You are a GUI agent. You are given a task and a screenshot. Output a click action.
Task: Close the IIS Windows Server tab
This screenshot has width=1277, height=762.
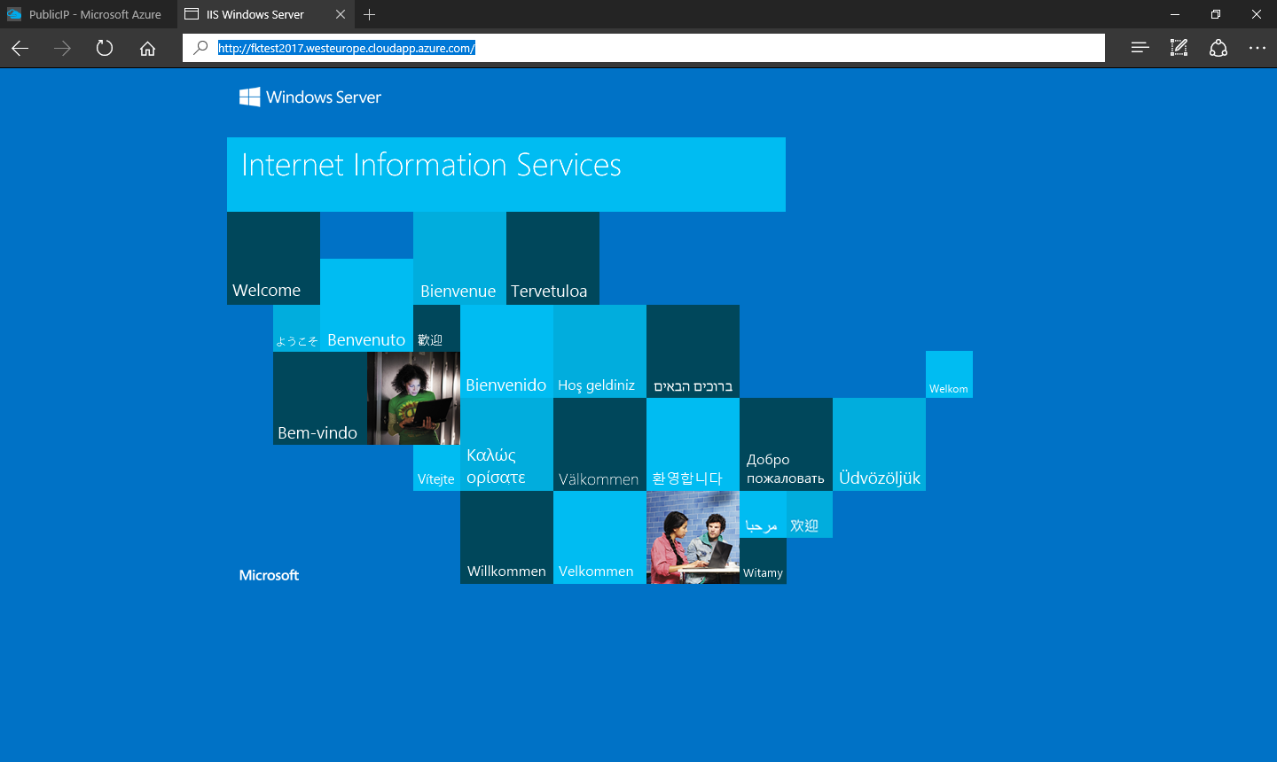[x=341, y=14]
